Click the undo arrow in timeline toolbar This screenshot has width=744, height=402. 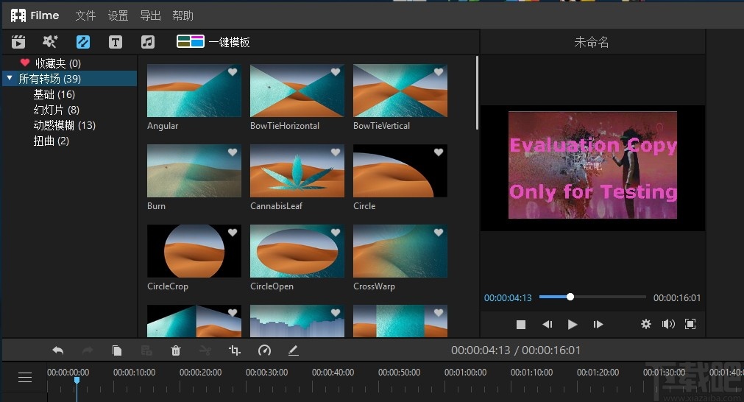[58, 350]
